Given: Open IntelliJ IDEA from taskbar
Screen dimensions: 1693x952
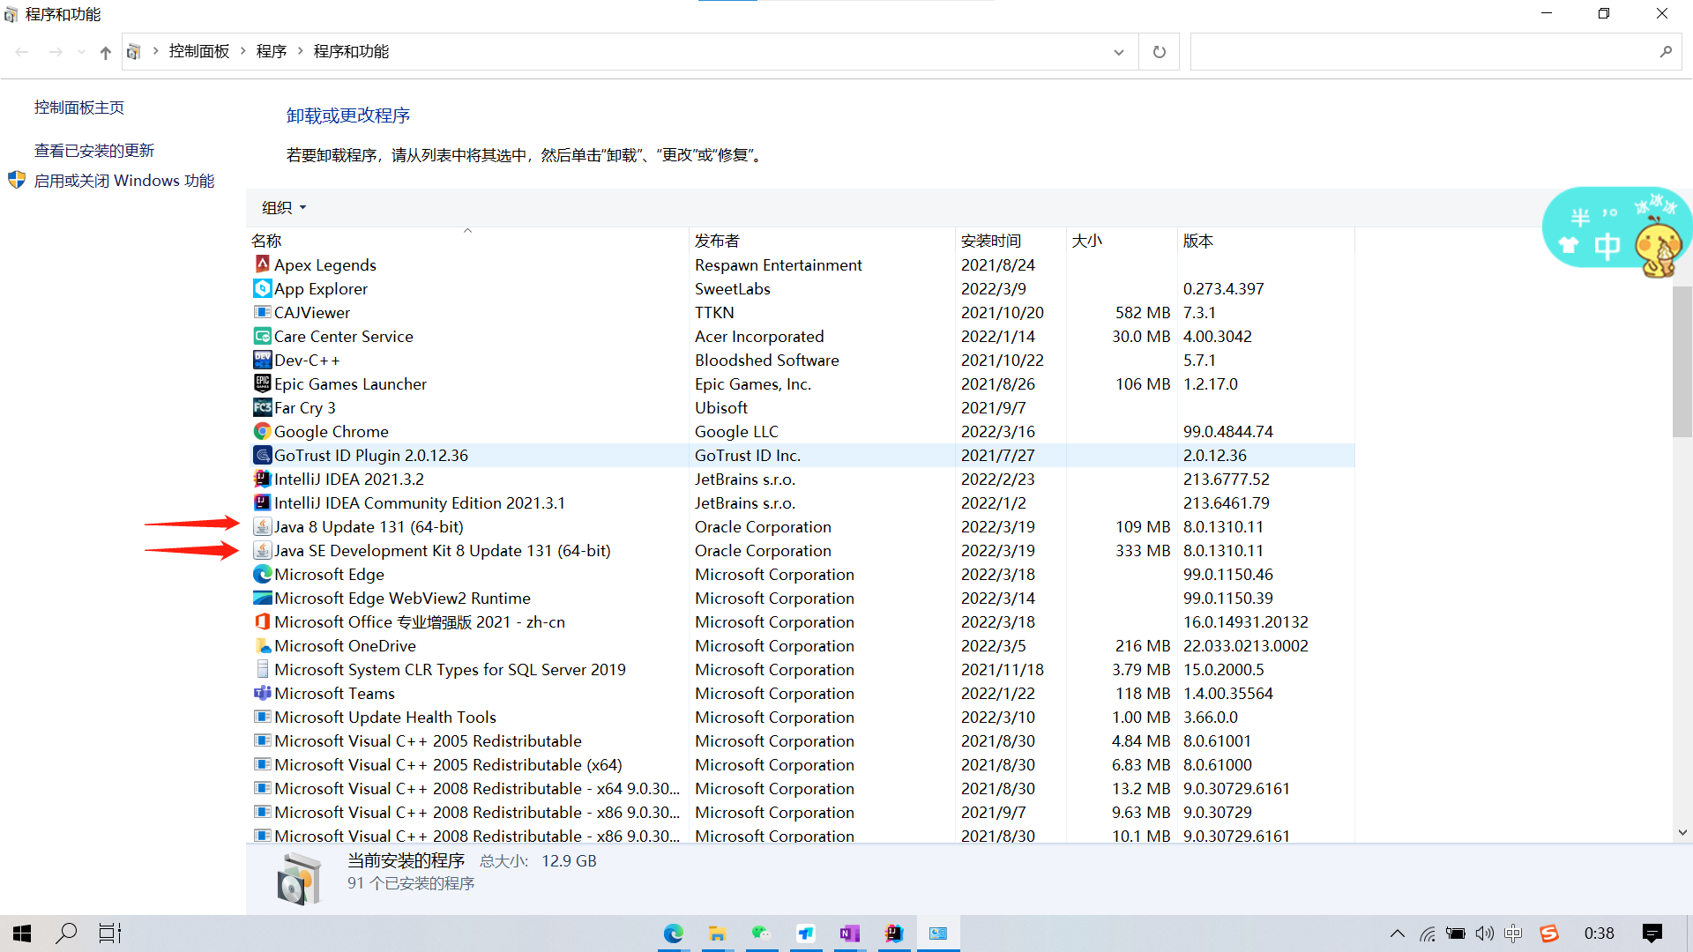Looking at the screenshot, I should tap(893, 933).
